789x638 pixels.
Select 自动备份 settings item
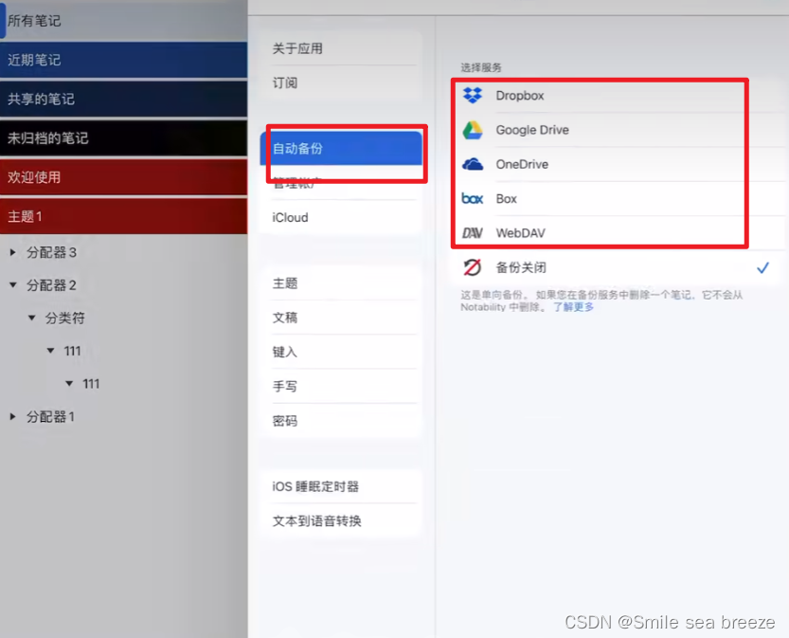[x=341, y=148]
